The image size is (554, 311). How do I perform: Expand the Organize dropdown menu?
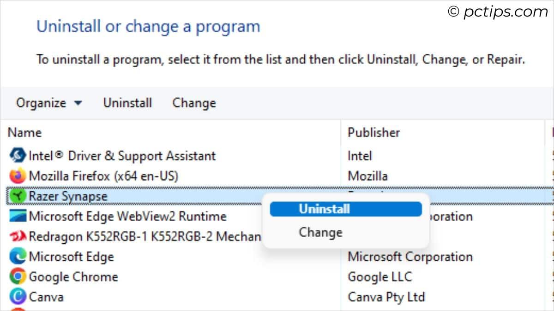48,103
